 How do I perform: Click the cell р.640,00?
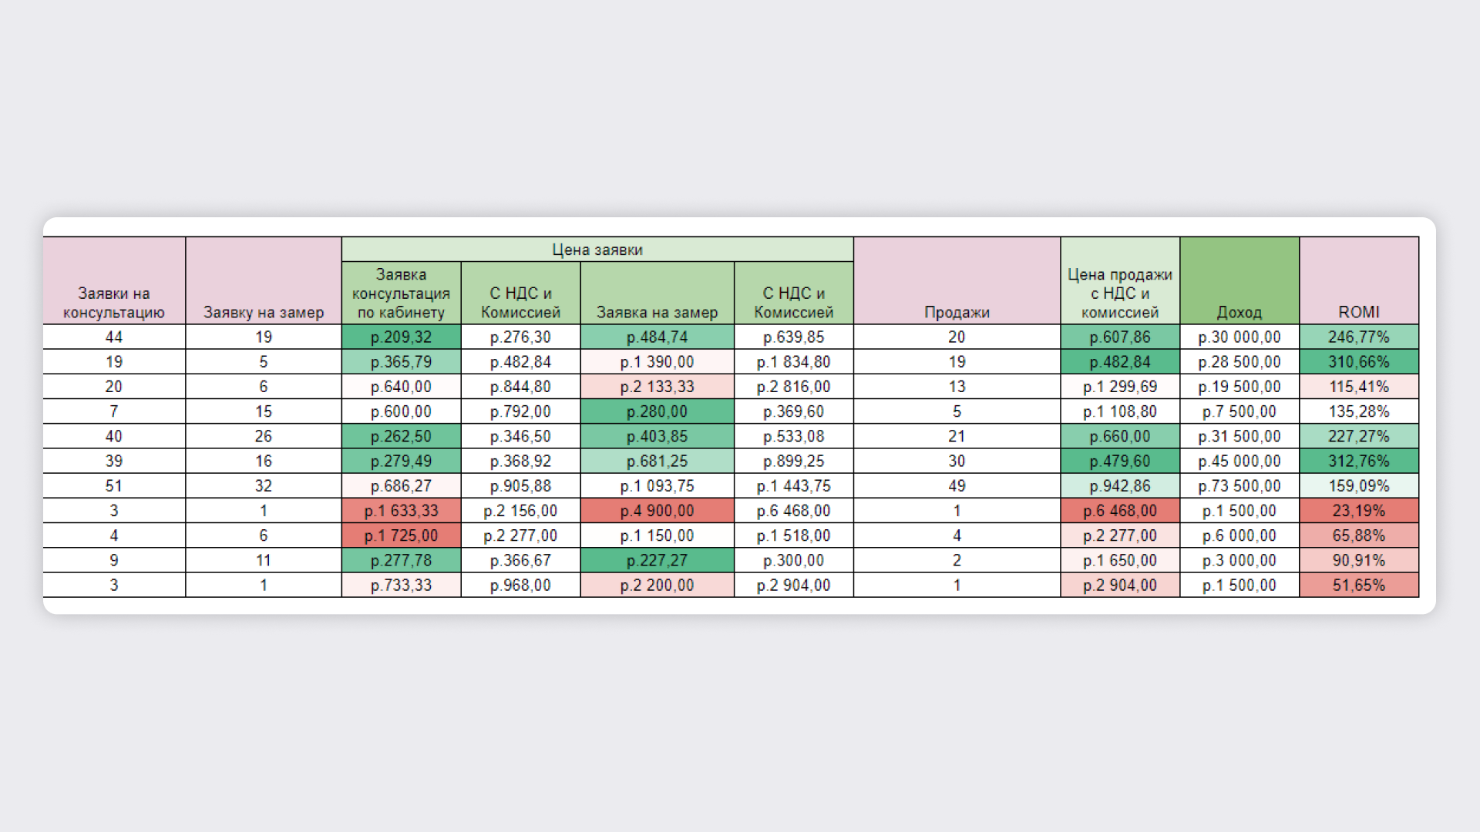pyautogui.click(x=402, y=387)
